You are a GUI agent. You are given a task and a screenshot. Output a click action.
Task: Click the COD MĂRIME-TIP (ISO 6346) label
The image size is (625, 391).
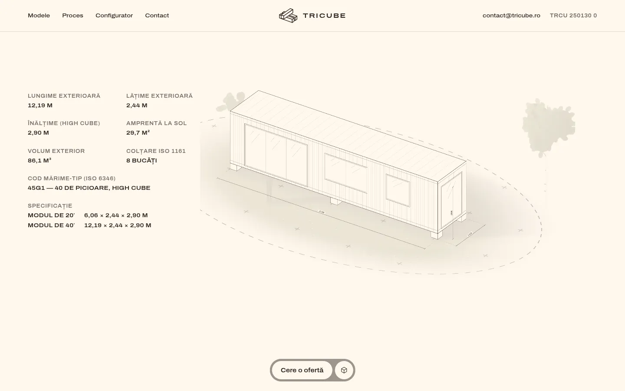[72, 179]
